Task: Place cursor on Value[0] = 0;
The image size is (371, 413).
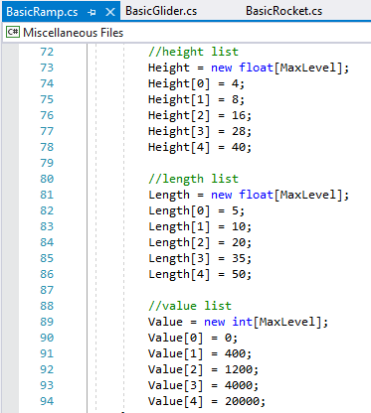Action: (x=193, y=338)
